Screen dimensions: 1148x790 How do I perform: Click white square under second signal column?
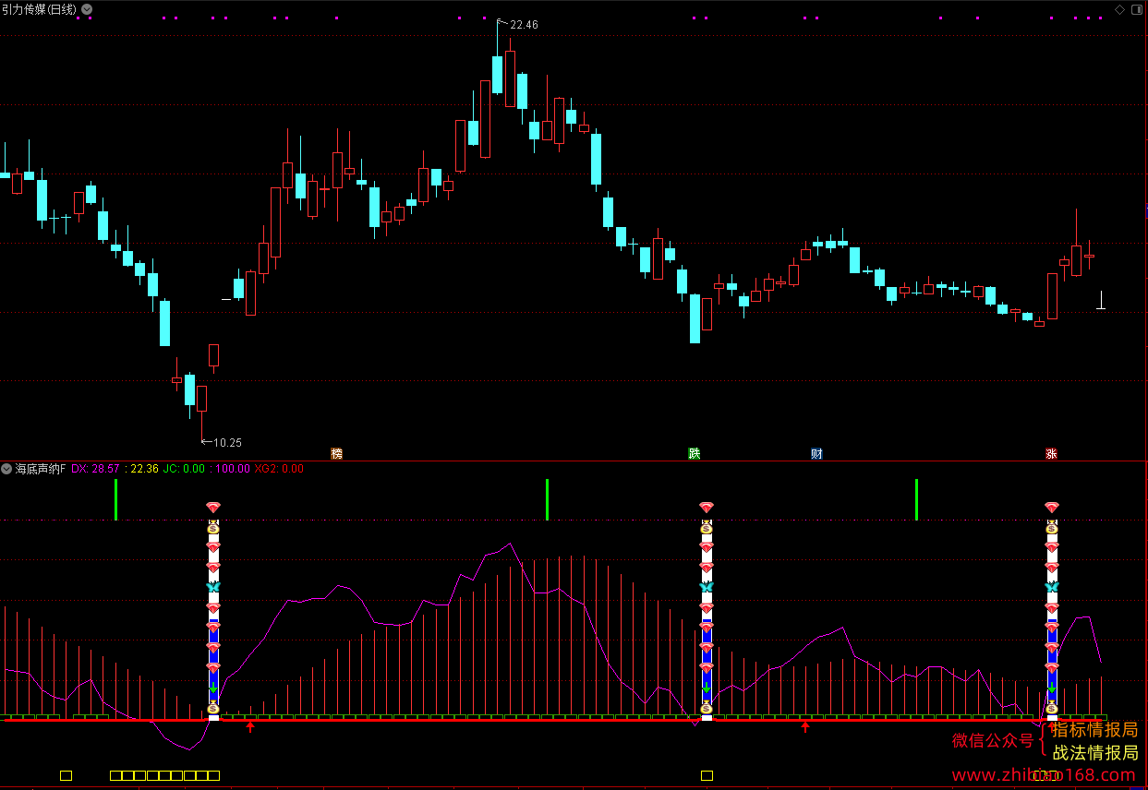point(707,775)
